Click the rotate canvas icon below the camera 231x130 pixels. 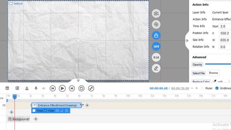click(x=156, y=25)
